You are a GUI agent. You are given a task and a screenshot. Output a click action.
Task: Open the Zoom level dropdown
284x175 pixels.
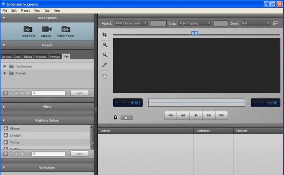(x=256, y=23)
